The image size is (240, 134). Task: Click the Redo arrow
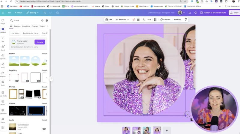coord(50,13)
